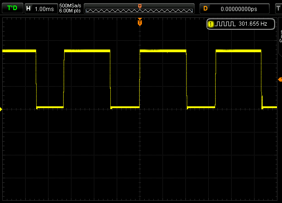Click the first high pulse of the yellow waveform
Screen dimensions: 282x203
pos(19,50)
